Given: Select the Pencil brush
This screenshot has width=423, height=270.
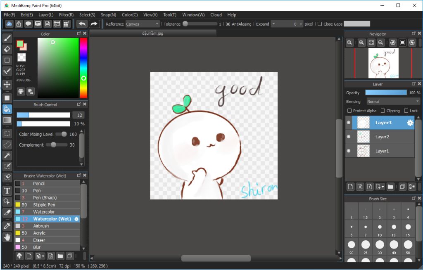Looking at the screenshot, I should click(47, 183).
